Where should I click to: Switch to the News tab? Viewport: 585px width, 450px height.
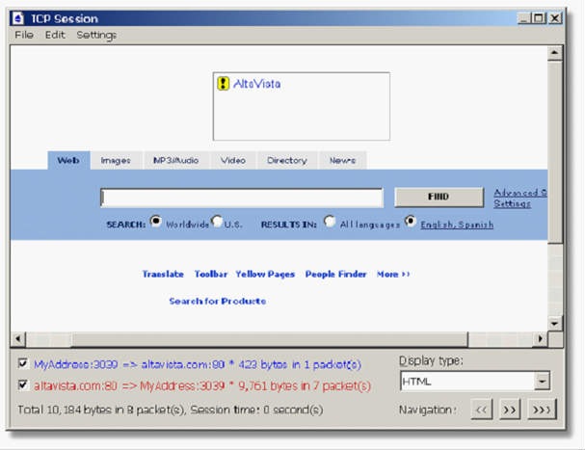click(342, 161)
